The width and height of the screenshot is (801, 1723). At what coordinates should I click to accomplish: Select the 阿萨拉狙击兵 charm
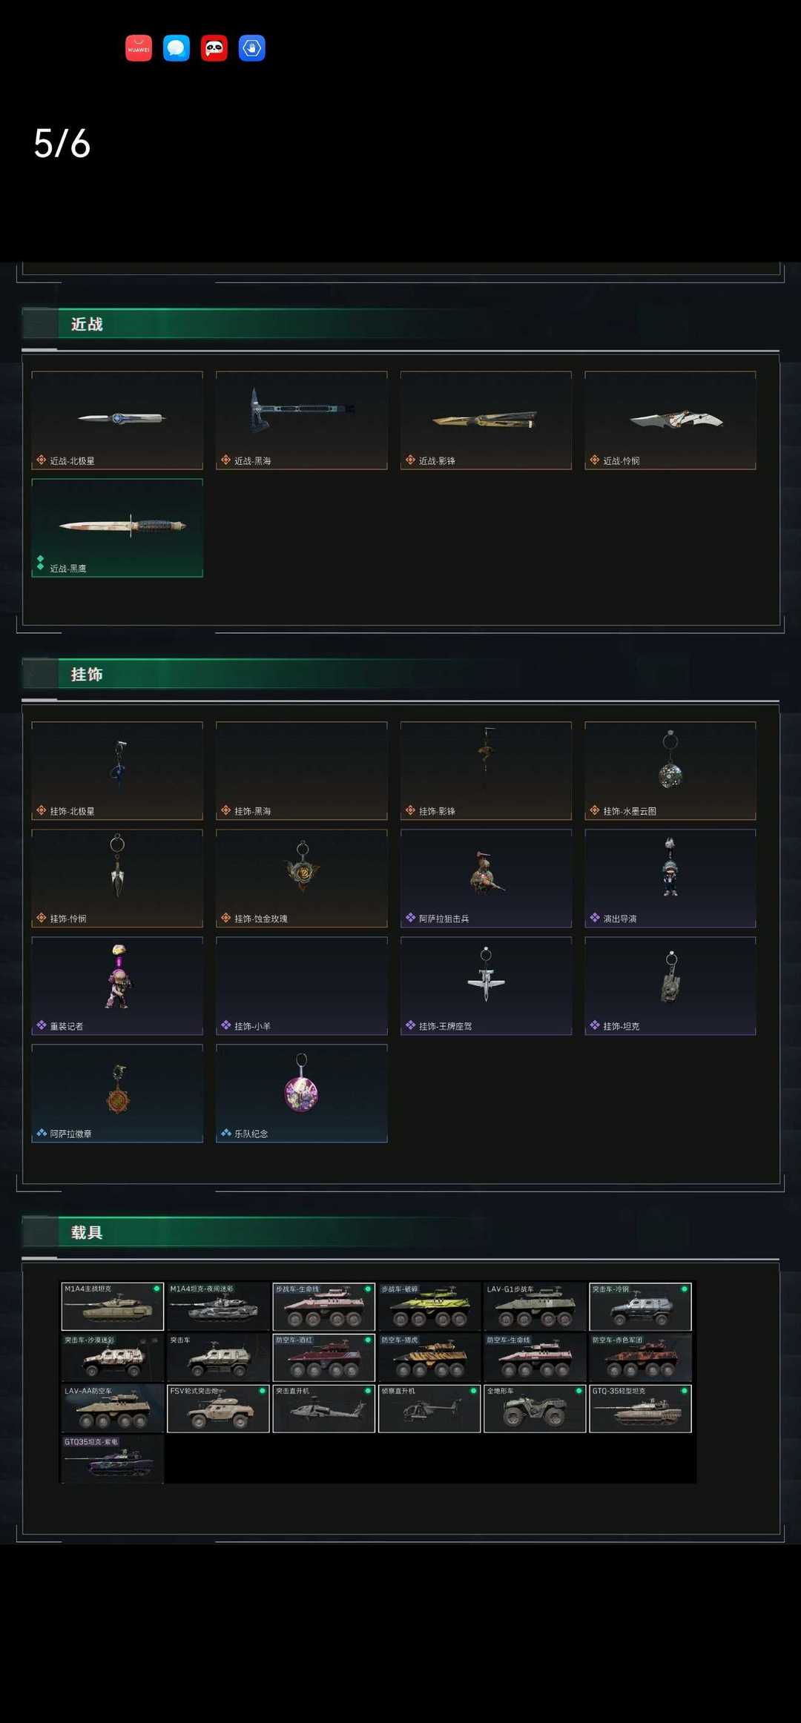pyautogui.click(x=486, y=878)
